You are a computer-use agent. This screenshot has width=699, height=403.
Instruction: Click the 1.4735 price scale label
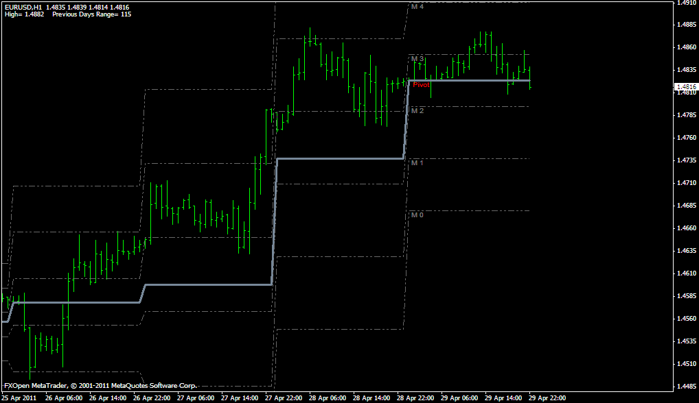(687, 160)
